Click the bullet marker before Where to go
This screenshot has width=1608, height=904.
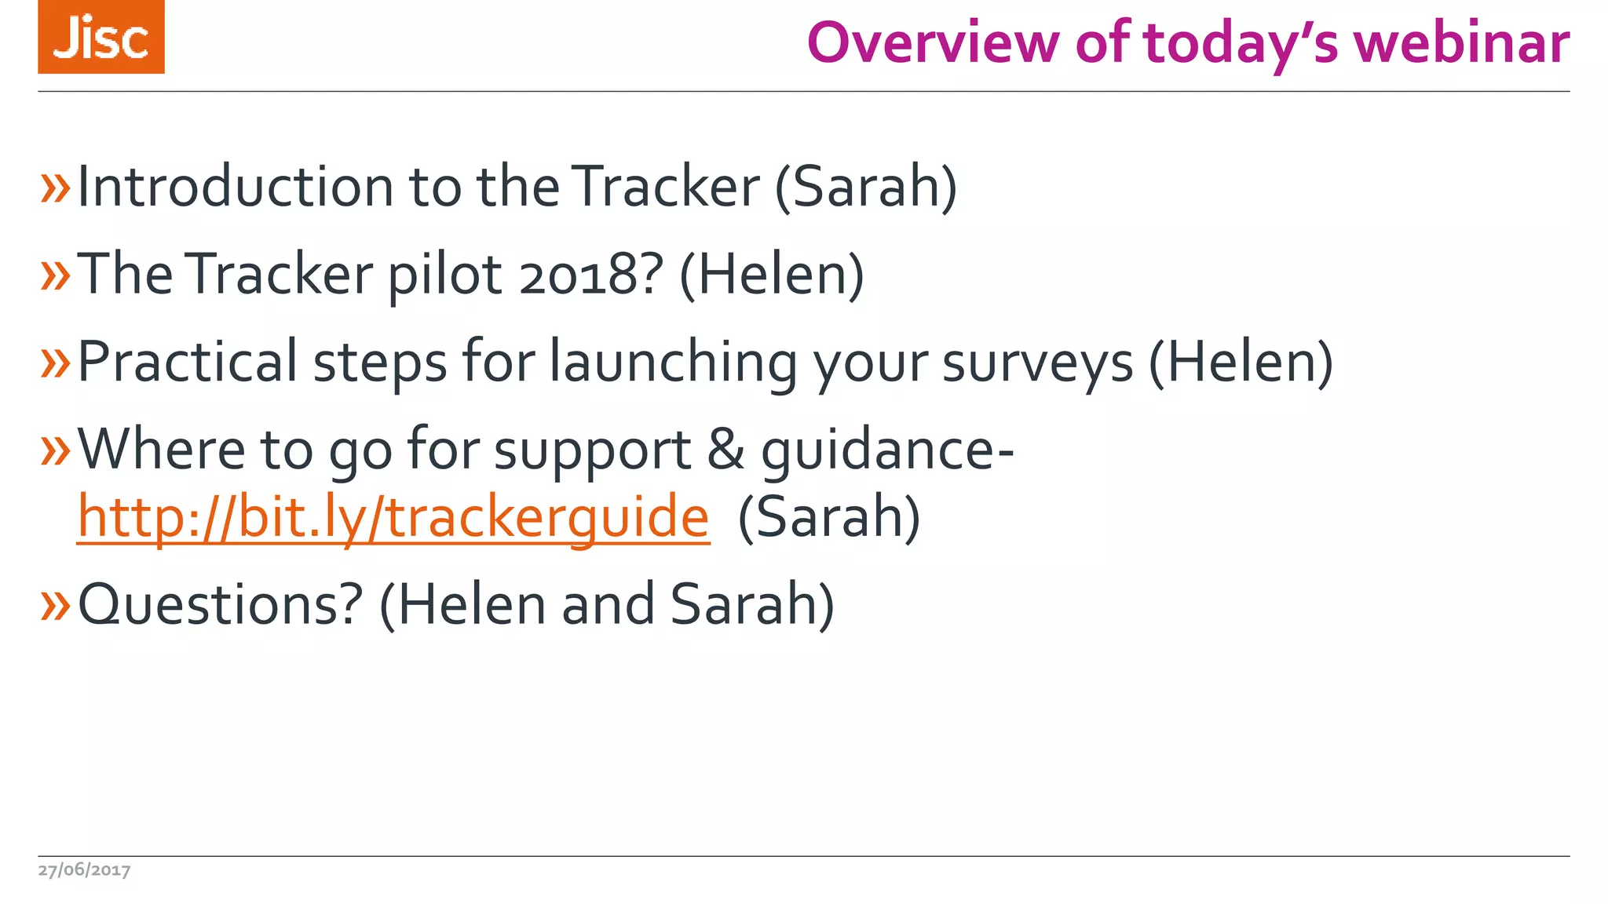pyautogui.click(x=55, y=450)
